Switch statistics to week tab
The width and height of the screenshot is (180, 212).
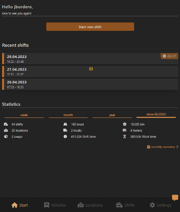[x=24, y=115]
